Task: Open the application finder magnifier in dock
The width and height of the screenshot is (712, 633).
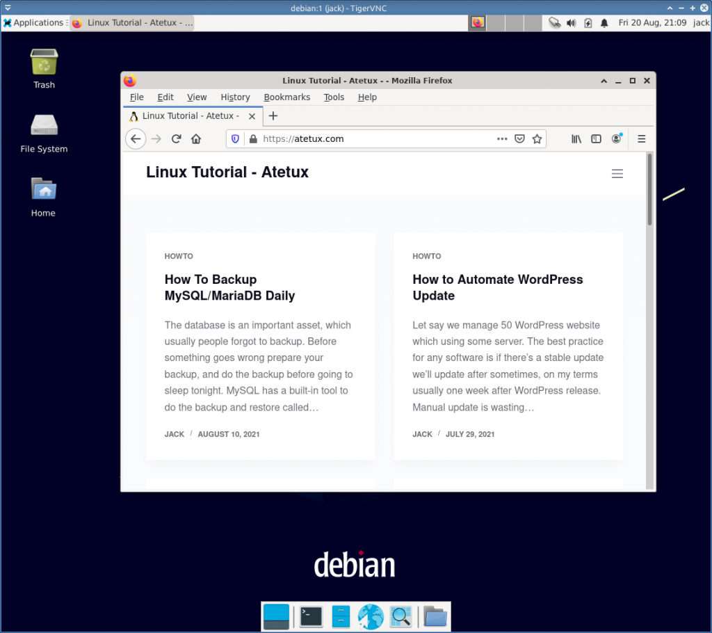Action: pyautogui.click(x=402, y=616)
